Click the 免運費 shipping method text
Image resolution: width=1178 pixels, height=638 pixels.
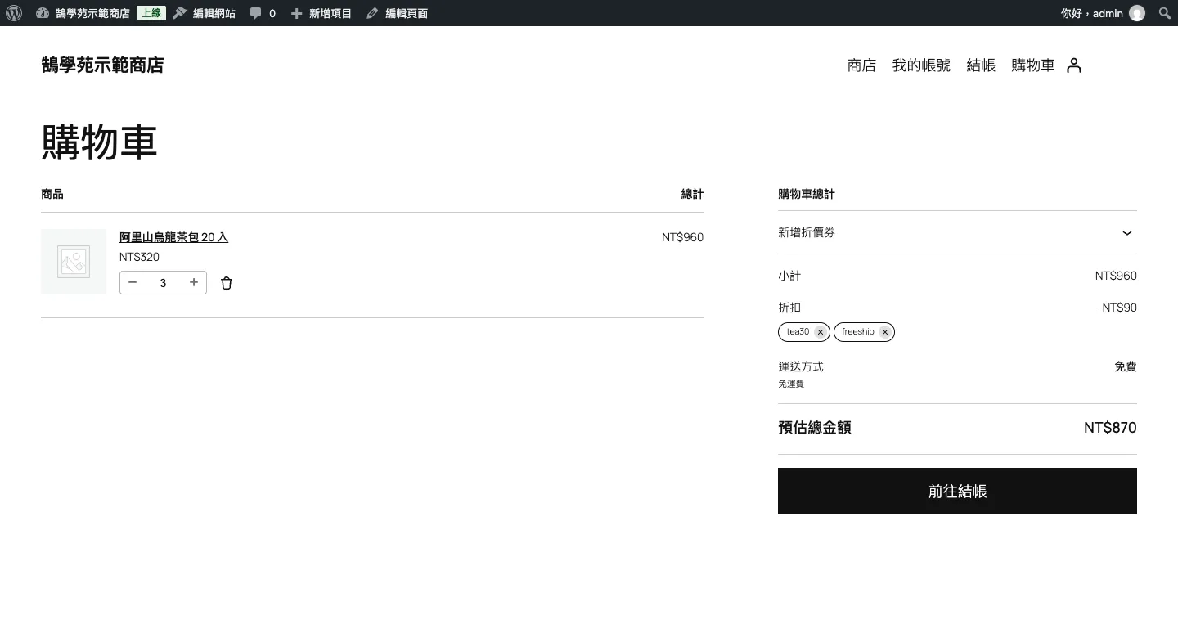[x=791, y=384]
